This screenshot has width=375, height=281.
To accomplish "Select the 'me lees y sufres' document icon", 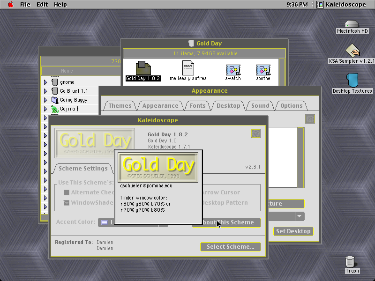I will [188, 68].
